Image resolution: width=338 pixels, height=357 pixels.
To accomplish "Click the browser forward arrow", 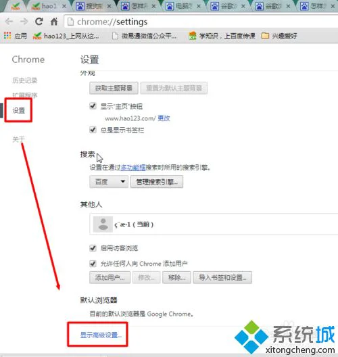I will [24, 22].
